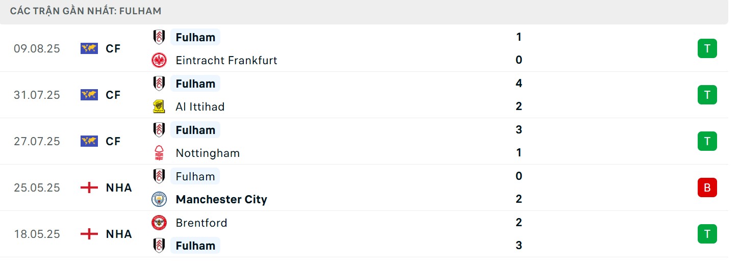Viewport: 739px width, 269px height.
Task: Open the Eintracht Frankfurt team link
Action: tap(226, 60)
